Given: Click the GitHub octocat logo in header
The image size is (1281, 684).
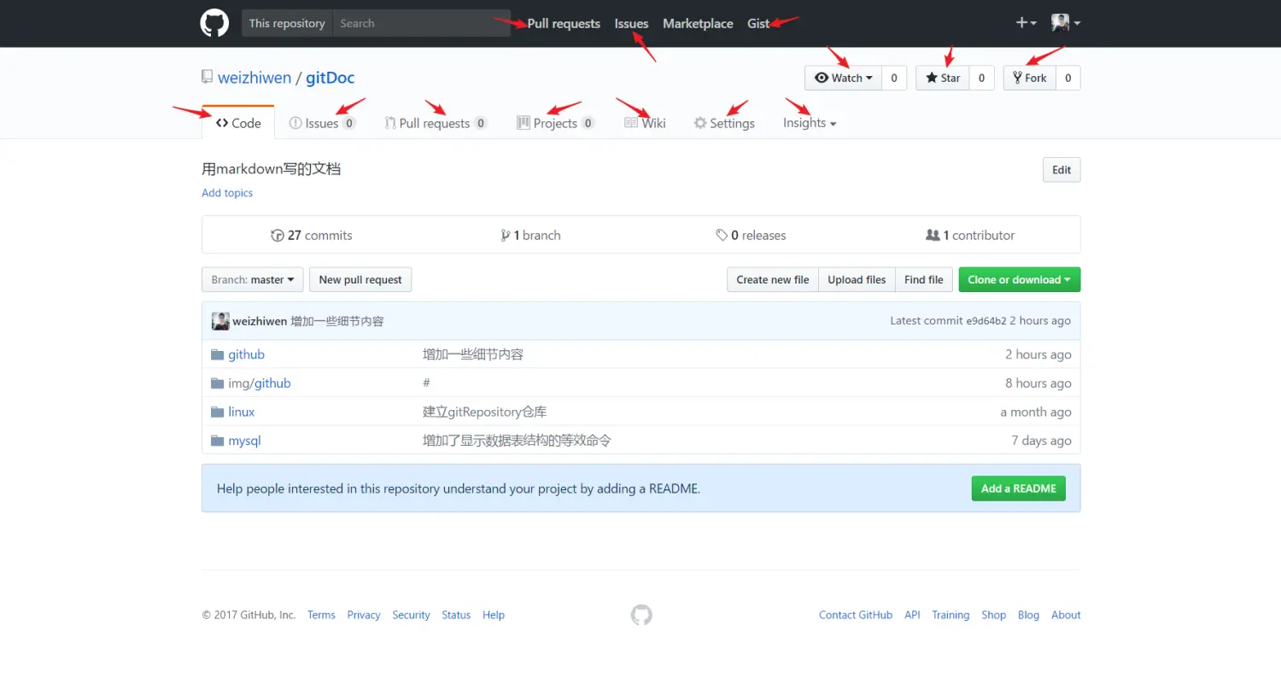Looking at the screenshot, I should (x=214, y=23).
